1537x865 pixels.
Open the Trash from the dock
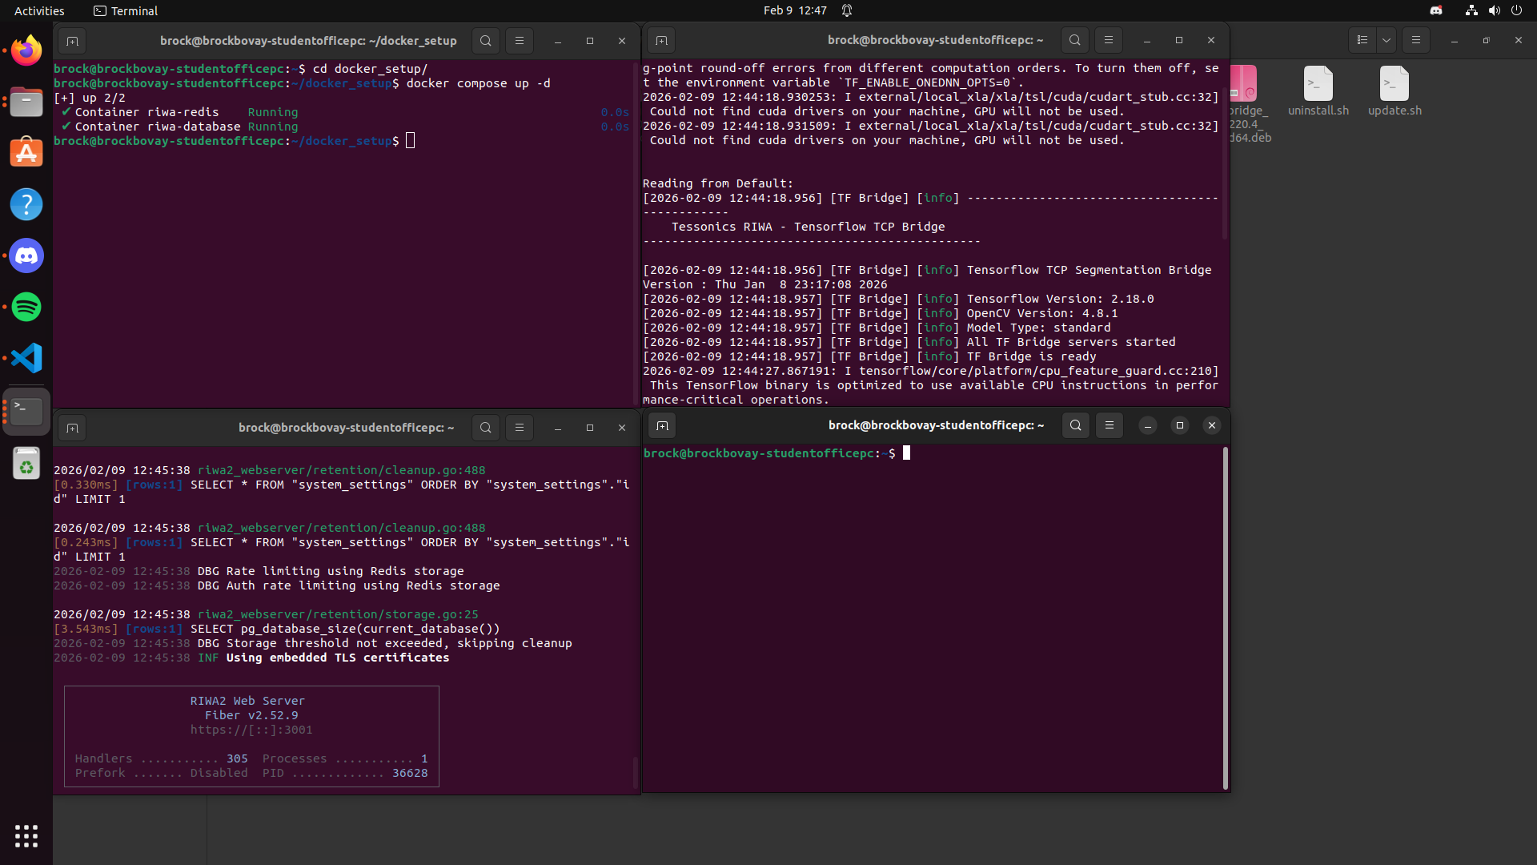pos(26,464)
